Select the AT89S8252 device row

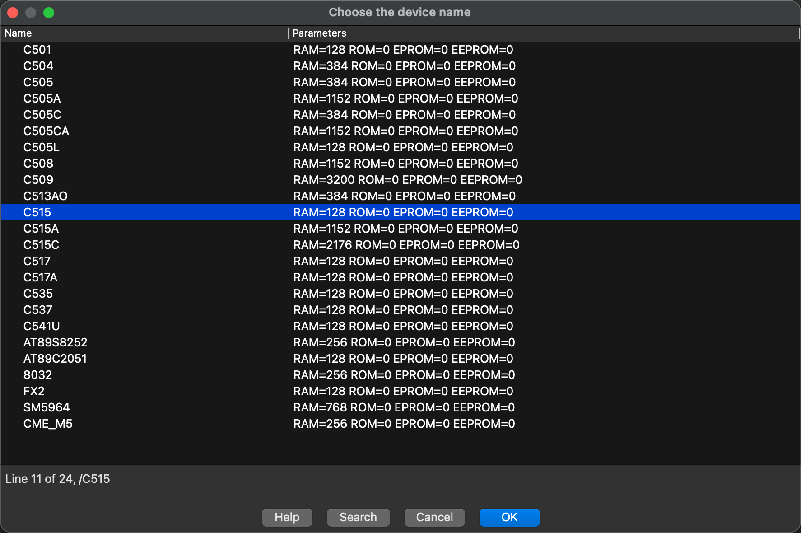tap(55, 342)
